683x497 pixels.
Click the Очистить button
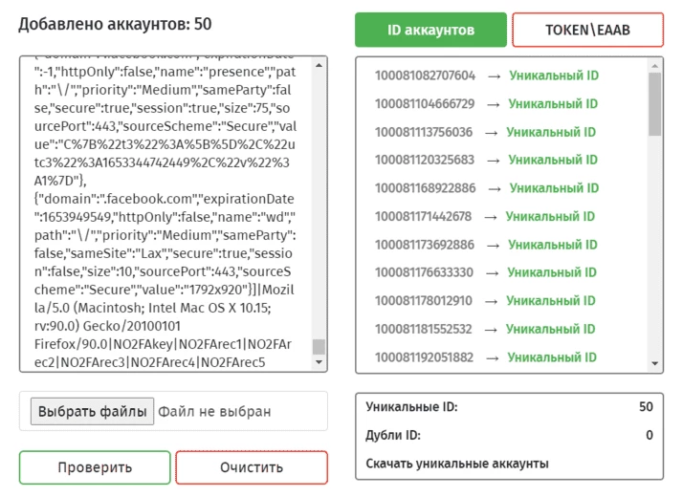click(x=252, y=467)
